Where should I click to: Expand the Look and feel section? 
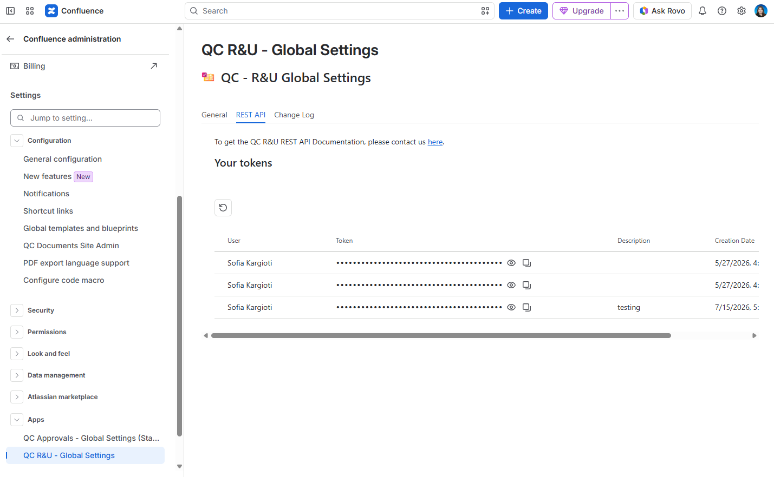click(17, 354)
